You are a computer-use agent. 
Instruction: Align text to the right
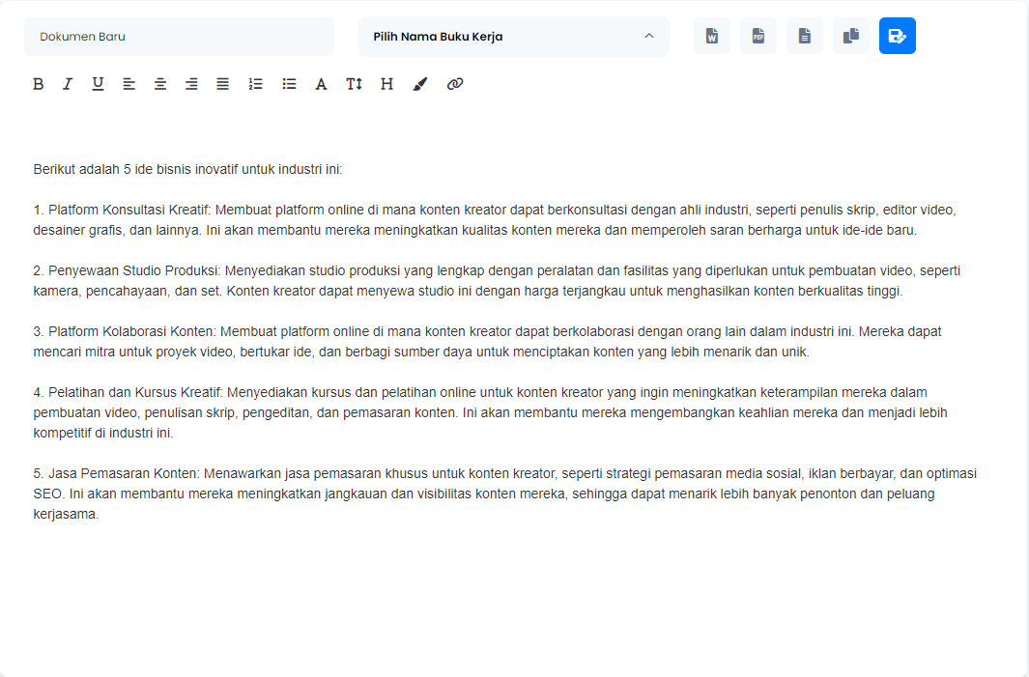[191, 84]
